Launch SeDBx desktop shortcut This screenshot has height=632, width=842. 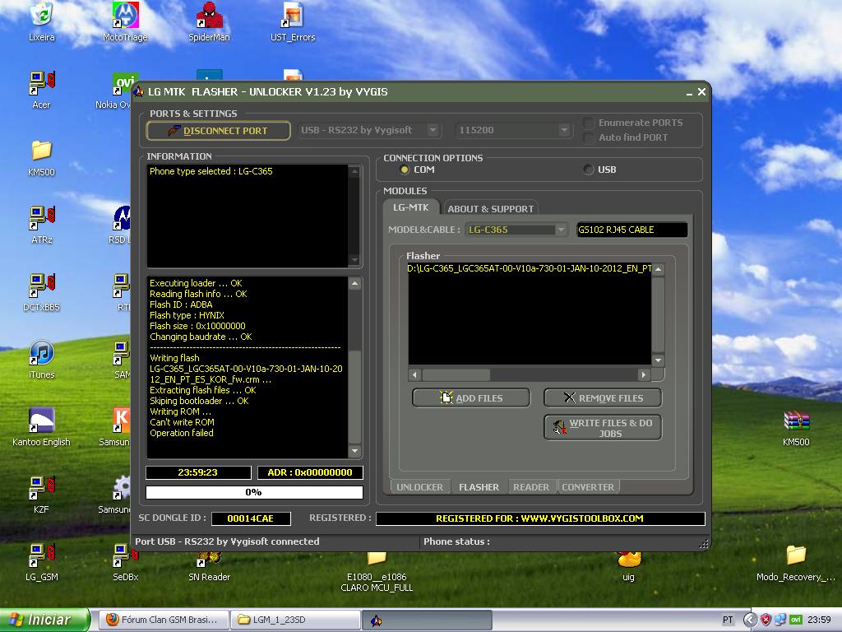pos(125,562)
